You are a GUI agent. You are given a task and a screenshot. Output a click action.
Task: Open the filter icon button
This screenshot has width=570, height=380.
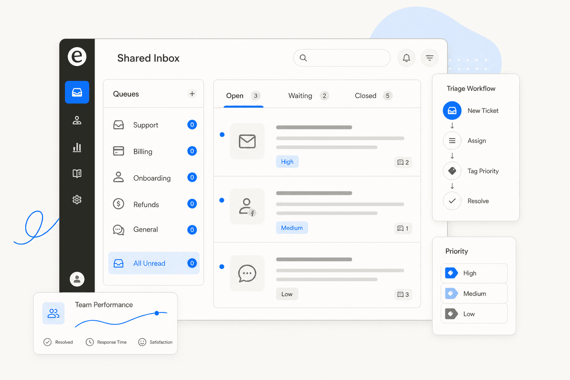430,58
